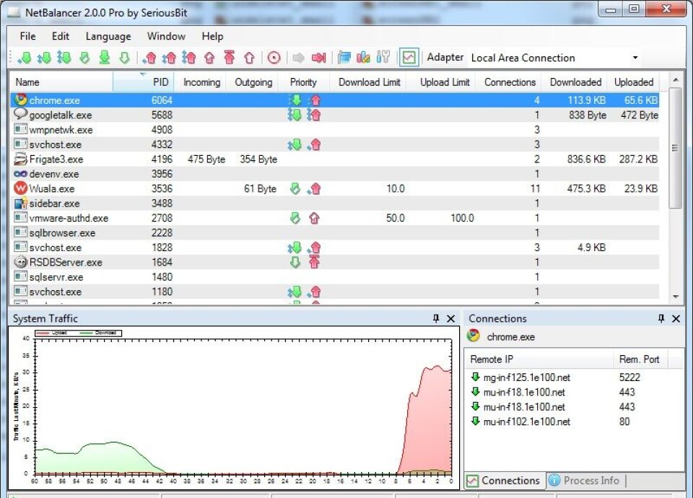Screen dimensions: 693x498
Task: Set download priority to high (triple-dot green arrow)
Action: (x=64, y=58)
